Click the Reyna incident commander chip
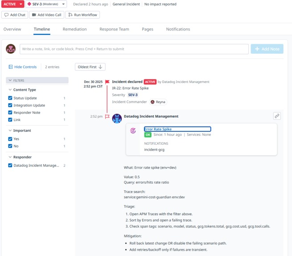 (158, 102)
